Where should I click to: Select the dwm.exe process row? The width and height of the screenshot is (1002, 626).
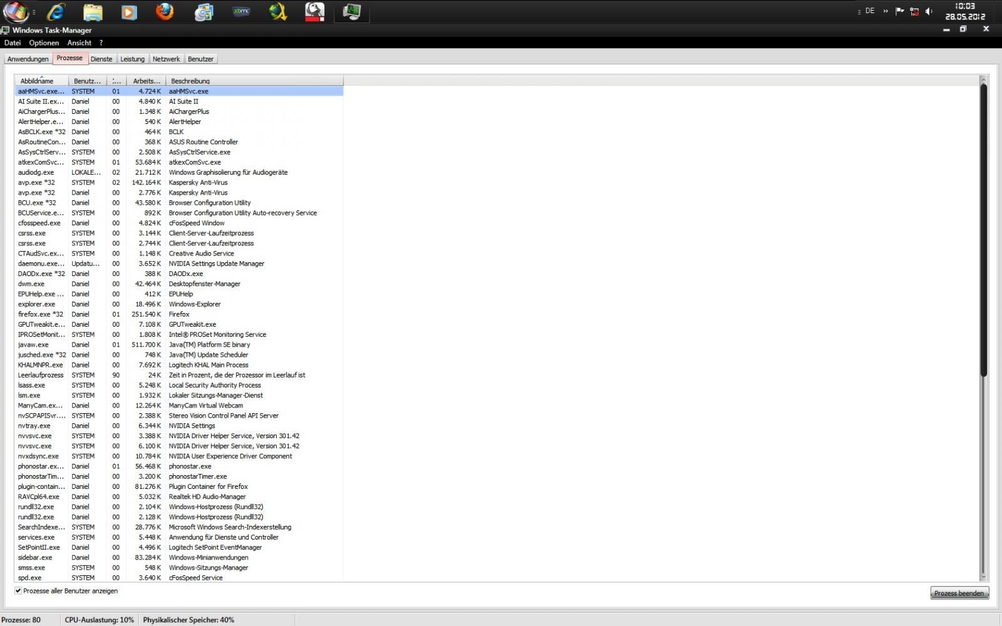coord(179,284)
